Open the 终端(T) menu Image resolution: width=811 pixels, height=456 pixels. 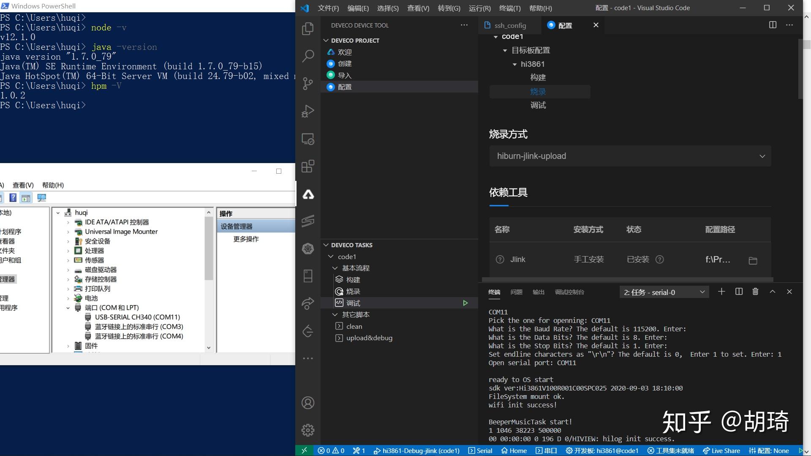[510, 8]
